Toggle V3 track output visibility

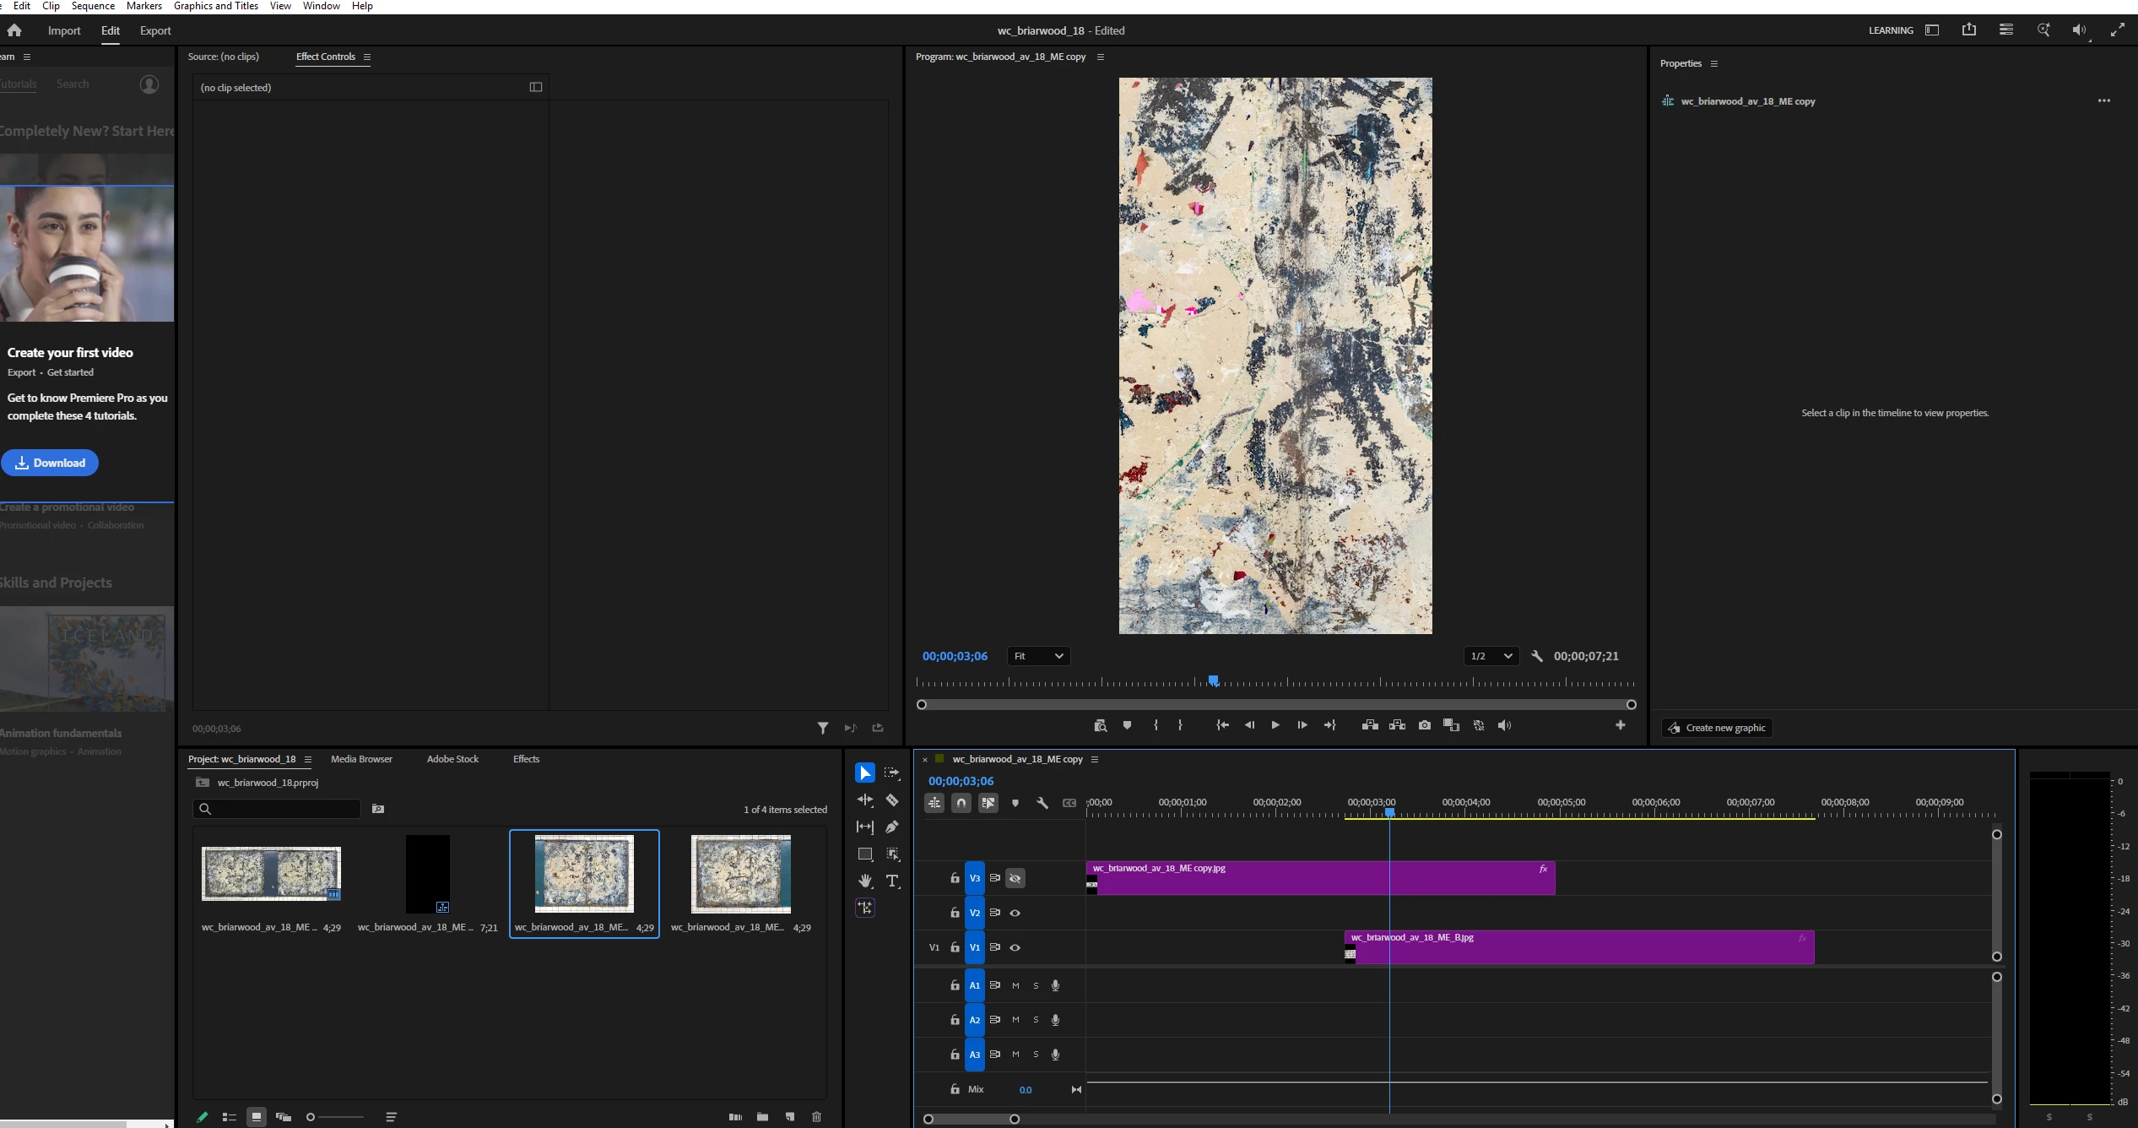pos(1015,878)
